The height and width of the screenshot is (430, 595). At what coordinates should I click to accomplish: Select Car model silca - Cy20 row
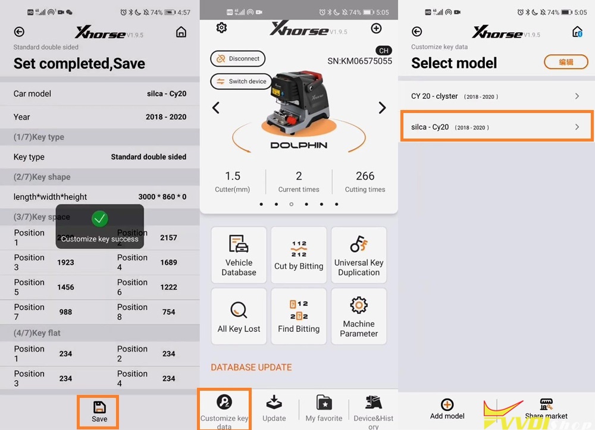coord(100,93)
